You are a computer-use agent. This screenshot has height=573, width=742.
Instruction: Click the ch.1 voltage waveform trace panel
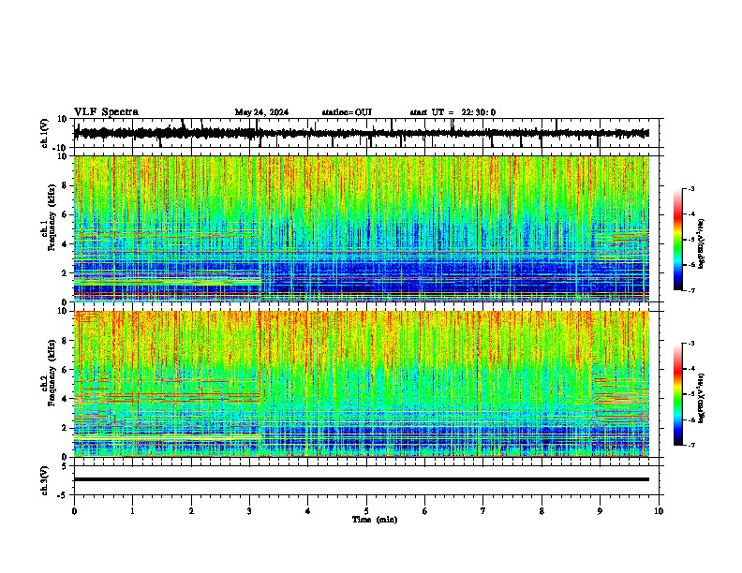pos(365,133)
